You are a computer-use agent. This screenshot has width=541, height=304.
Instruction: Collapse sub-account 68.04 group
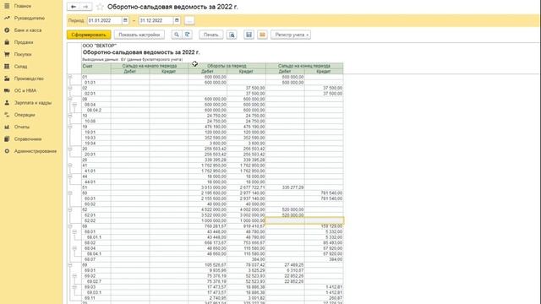[74, 248]
